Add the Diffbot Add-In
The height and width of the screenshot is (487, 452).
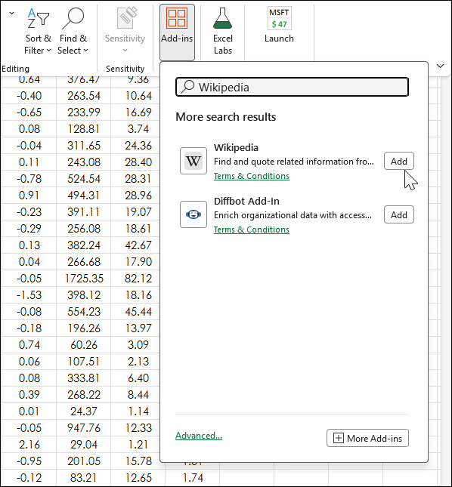(399, 214)
